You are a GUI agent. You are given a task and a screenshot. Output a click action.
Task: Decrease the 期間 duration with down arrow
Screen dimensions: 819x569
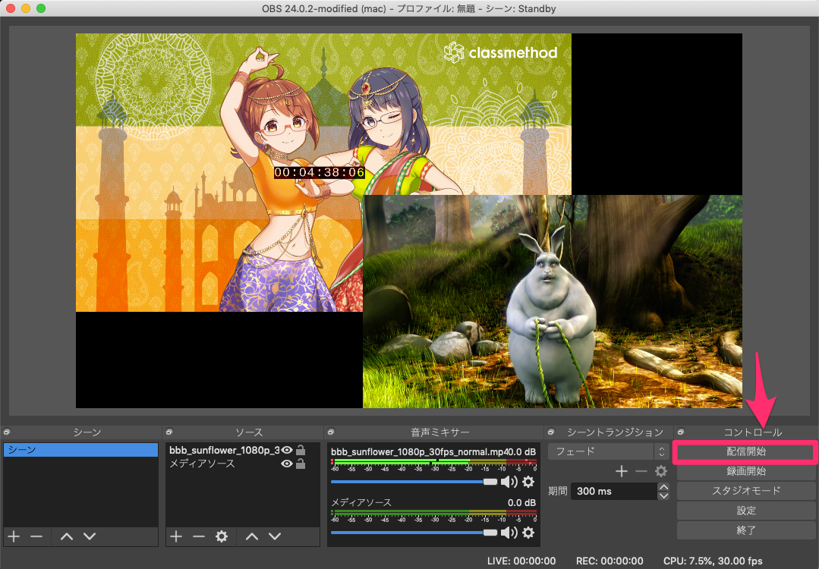tap(663, 495)
